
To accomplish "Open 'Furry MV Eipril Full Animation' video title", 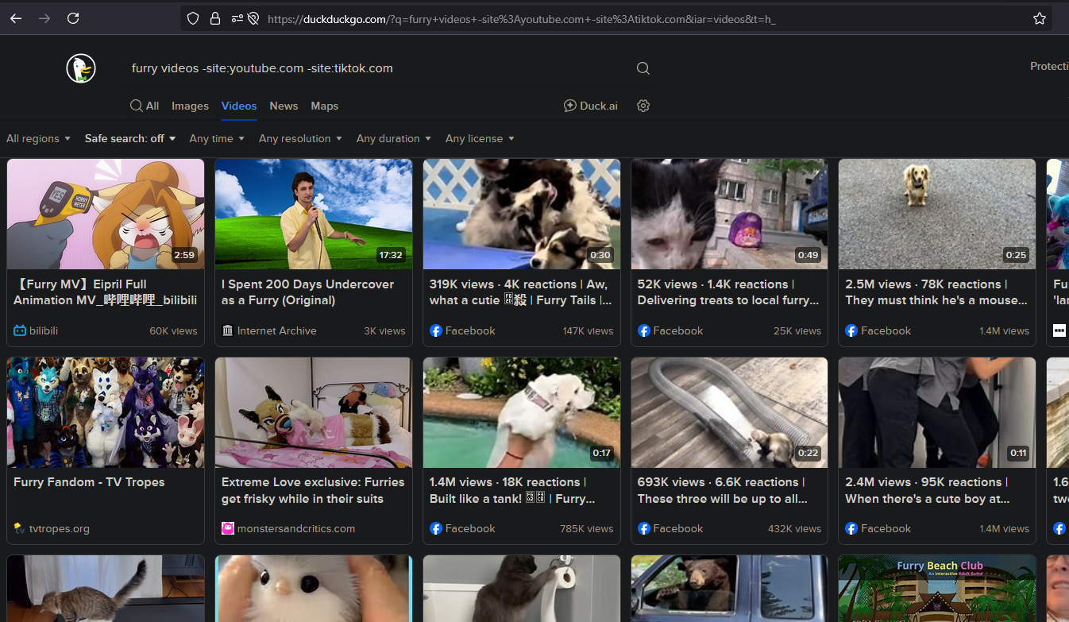I will [x=105, y=292].
